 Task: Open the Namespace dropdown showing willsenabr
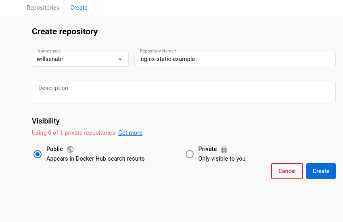coord(77,59)
